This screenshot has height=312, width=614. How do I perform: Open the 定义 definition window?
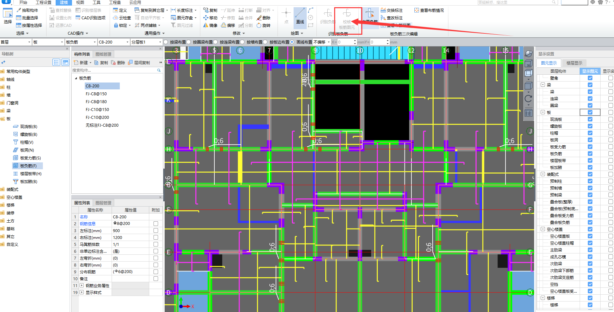[120, 10]
